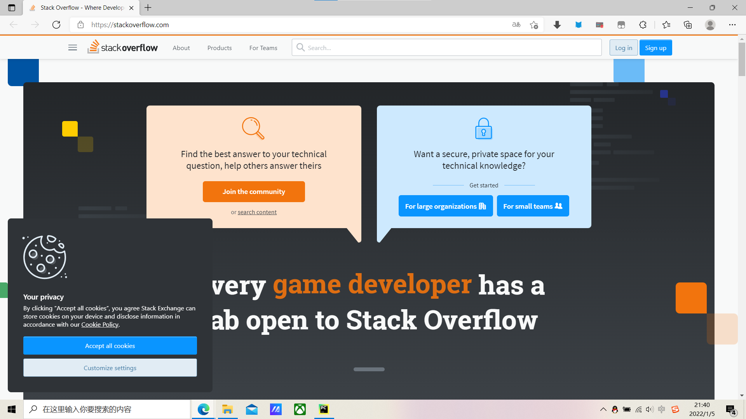This screenshot has height=419, width=746.
Task: Click the Sign up button
Action: pos(656,48)
